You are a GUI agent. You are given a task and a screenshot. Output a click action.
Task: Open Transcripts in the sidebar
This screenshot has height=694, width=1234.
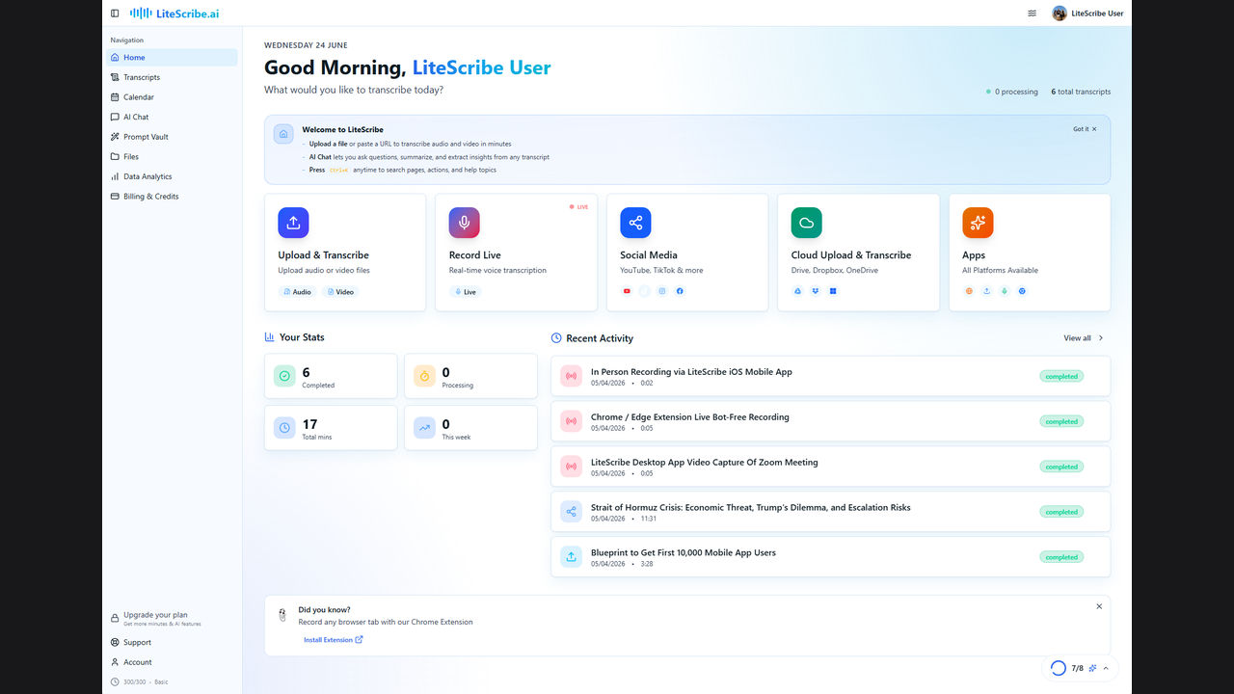pyautogui.click(x=172, y=77)
